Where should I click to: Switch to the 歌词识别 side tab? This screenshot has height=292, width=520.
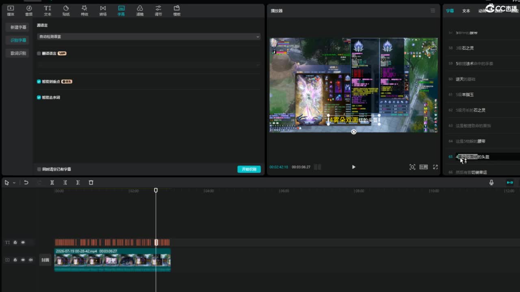click(18, 53)
